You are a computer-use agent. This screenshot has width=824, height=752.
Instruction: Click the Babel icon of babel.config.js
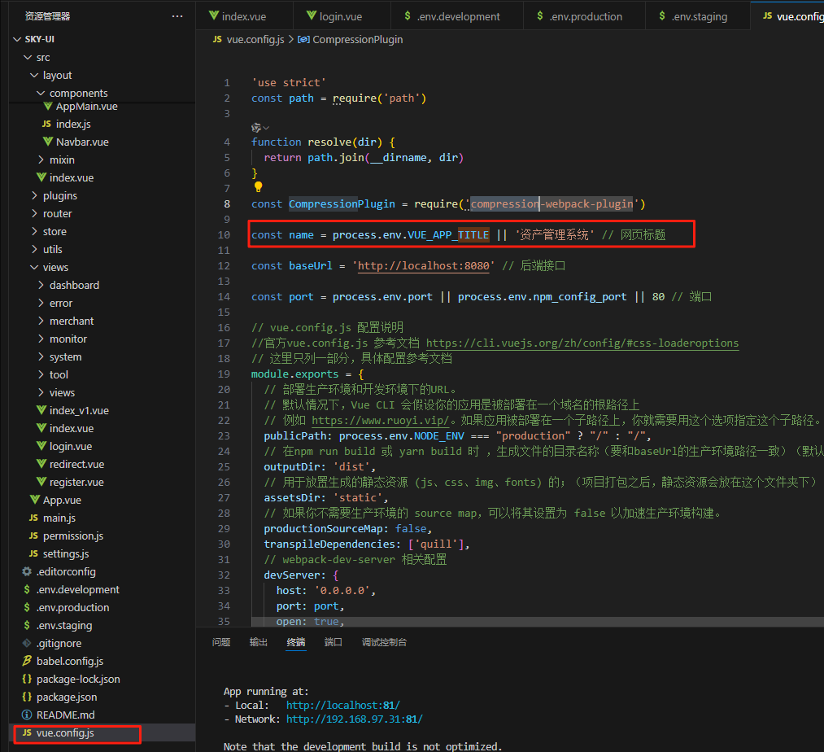pyautogui.click(x=27, y=661)
